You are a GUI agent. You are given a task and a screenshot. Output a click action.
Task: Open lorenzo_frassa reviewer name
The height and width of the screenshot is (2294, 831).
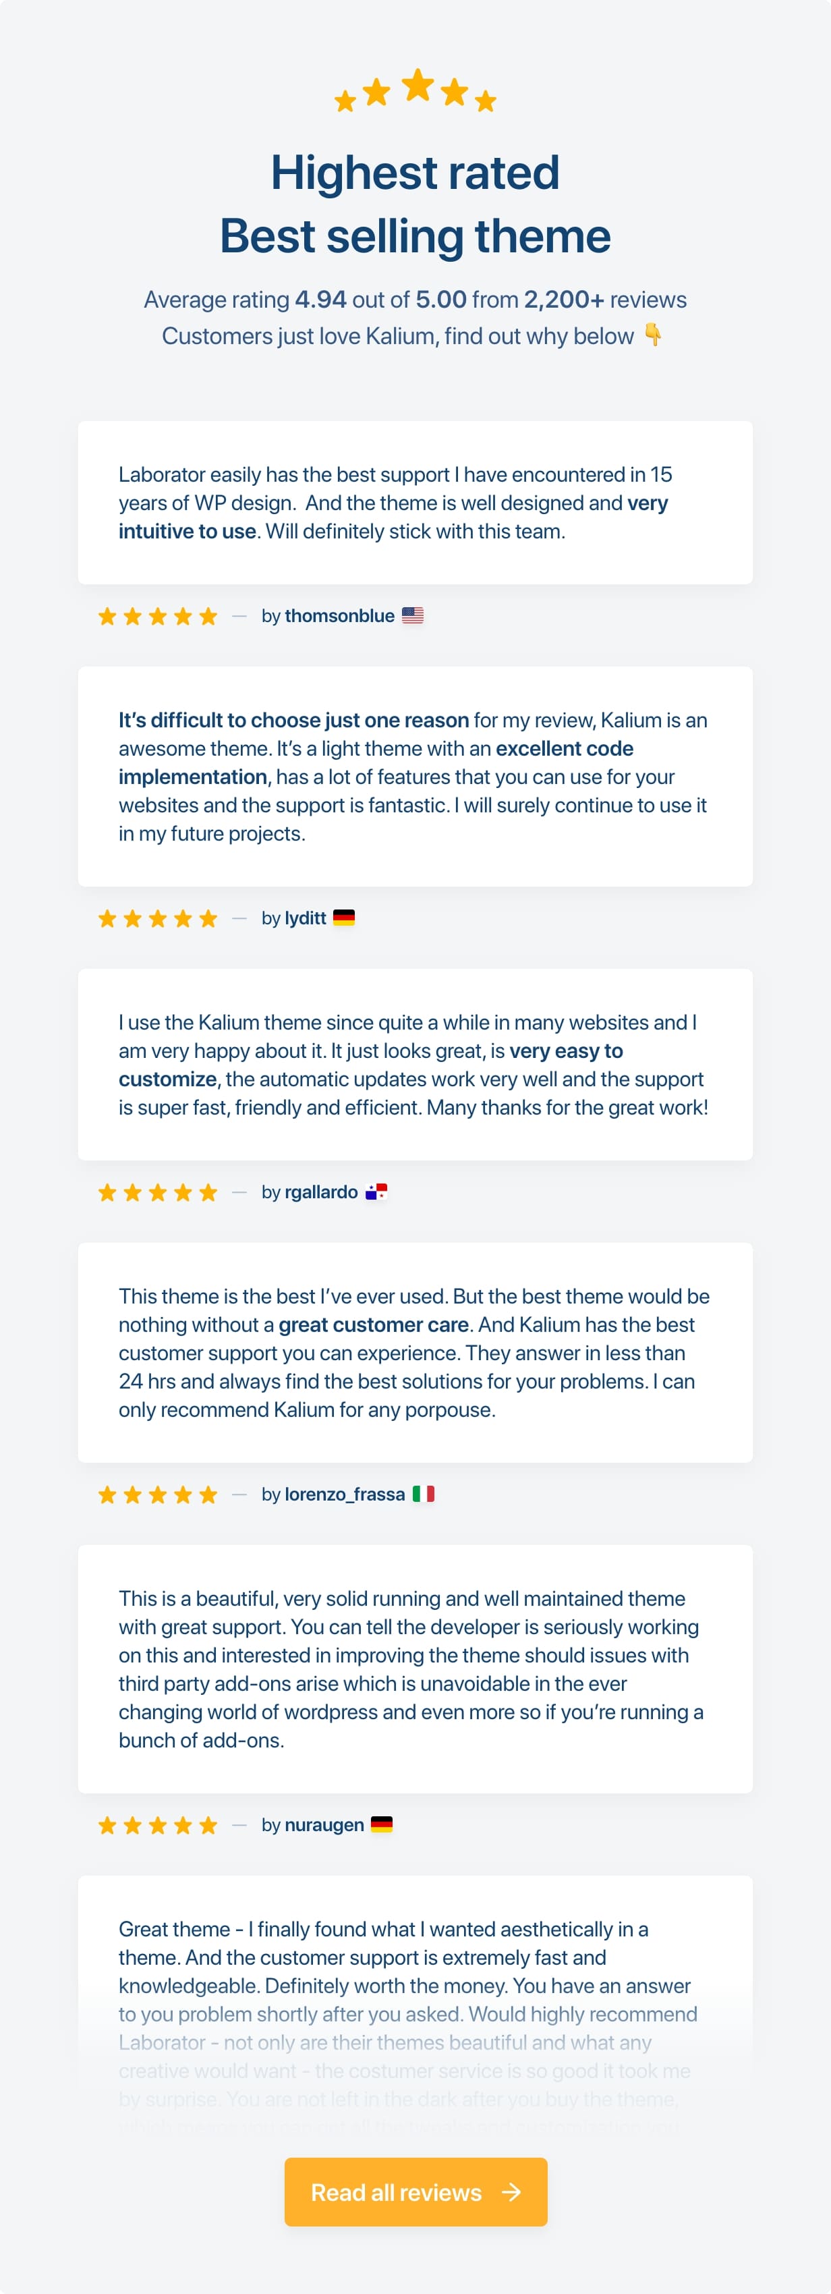tap(345, 1494)
